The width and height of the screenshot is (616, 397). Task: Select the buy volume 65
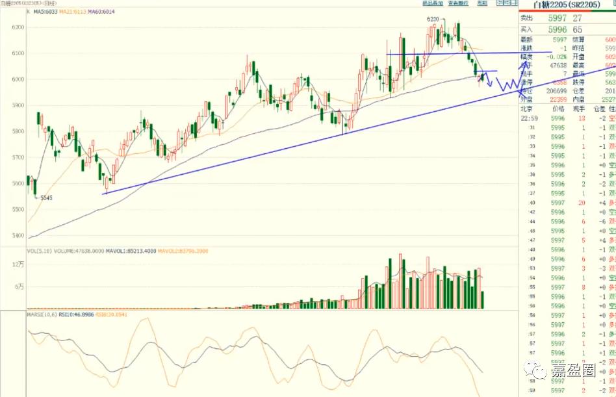[x=577, y=30]
